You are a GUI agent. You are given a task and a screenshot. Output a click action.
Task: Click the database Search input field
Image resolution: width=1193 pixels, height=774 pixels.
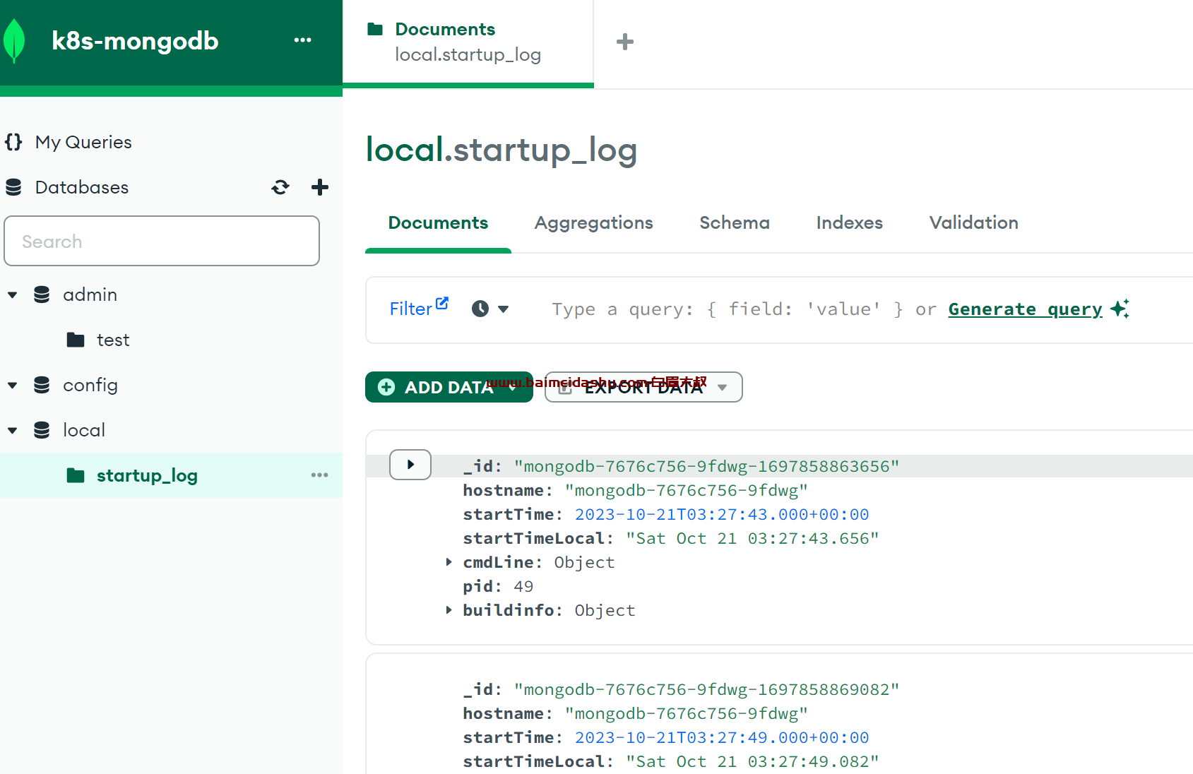162,241
